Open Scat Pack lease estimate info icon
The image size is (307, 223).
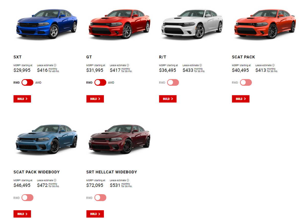click(x=273, y=65)
